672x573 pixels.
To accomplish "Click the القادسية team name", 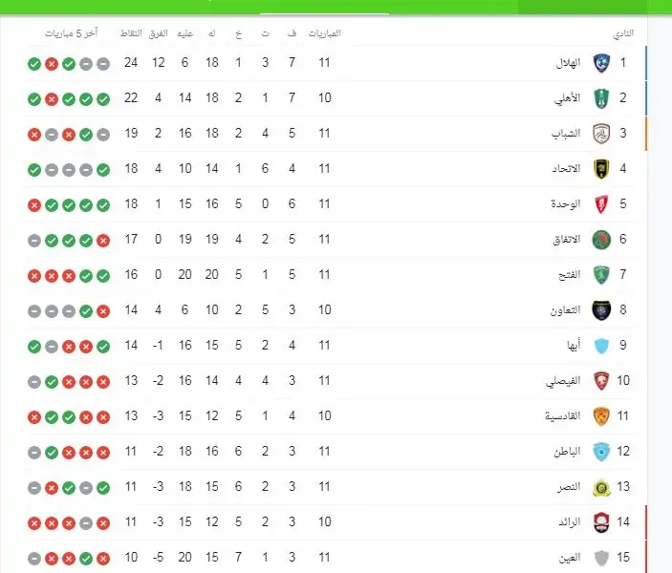I will (562, 415).
